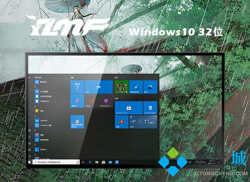
Task: Open Feedback Hub (反馈中心) from app list
Action: coord(41,149)
